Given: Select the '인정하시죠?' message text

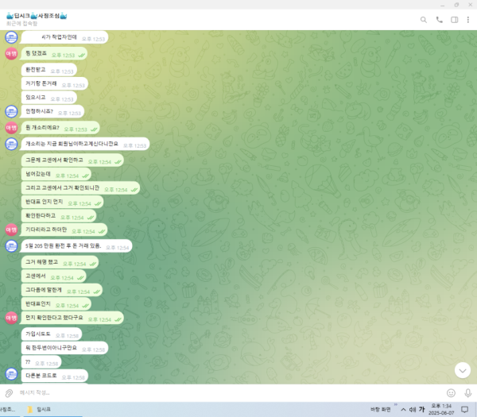Looking at the screenshot, I should click(x=39, y=111).
